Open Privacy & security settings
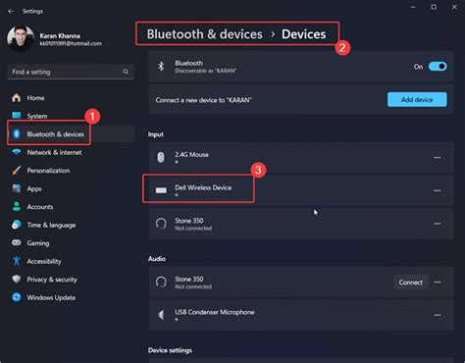Screen dimensions: 465x363 (71, 280)
